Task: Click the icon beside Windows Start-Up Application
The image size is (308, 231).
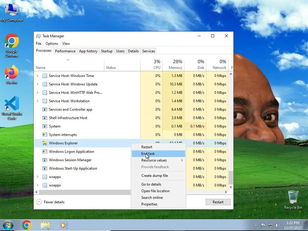Action: [x=45, y=168]
